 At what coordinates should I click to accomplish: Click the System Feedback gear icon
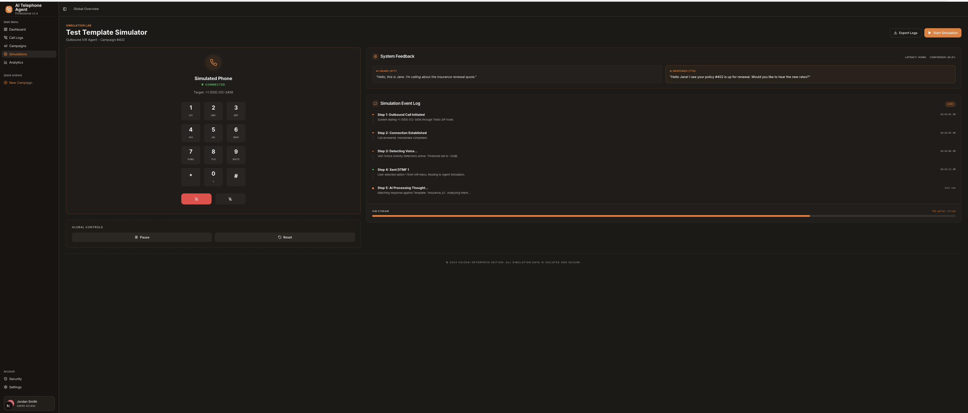tap(375, 56)
